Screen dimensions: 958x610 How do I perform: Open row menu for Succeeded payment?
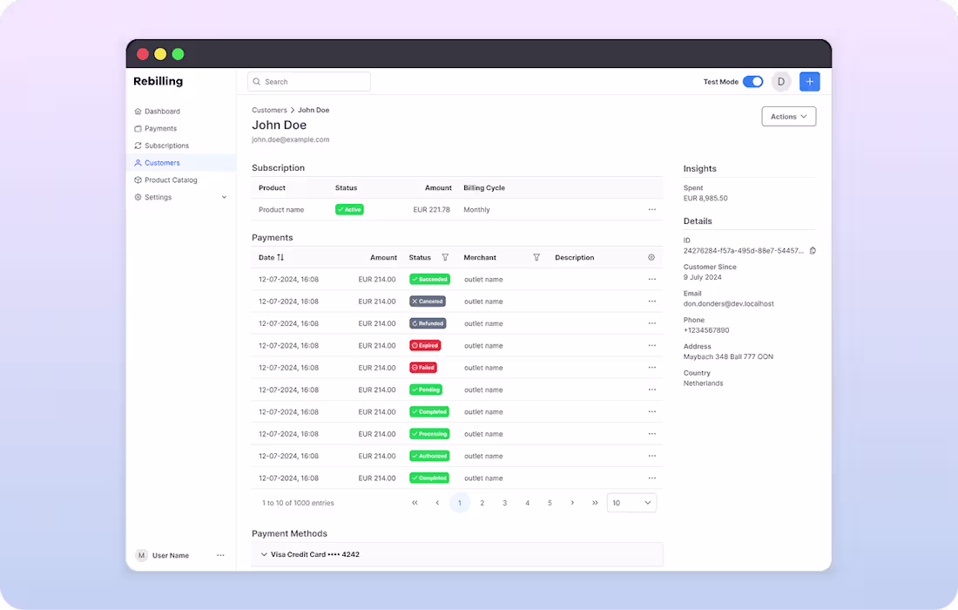point(652,280)
